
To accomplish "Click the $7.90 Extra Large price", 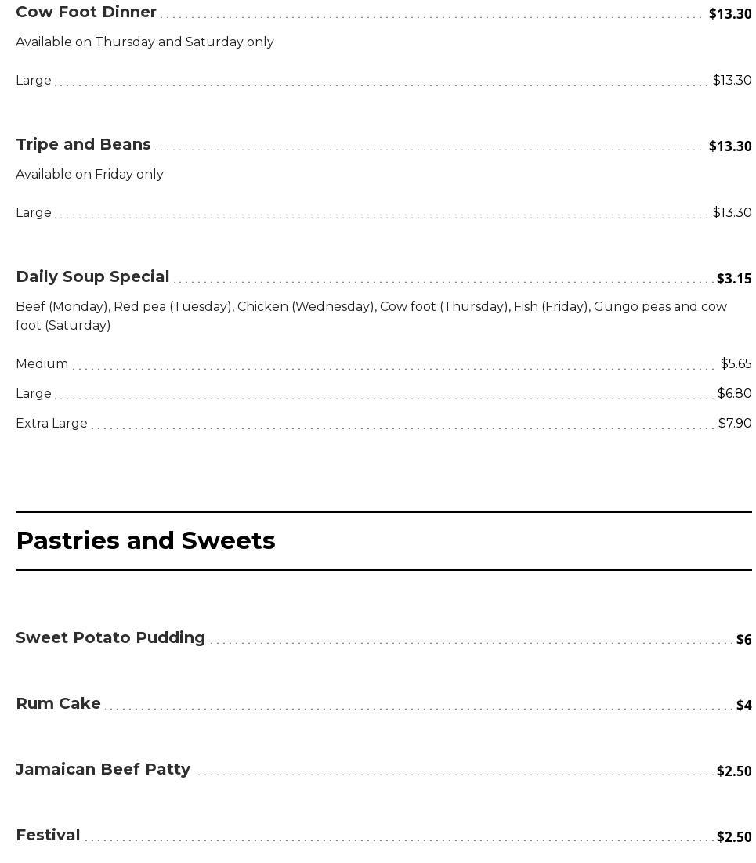I will (x=734, y=424).
